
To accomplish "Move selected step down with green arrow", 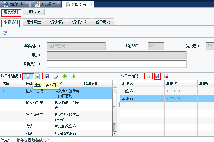I will click(x=73, y=76).
